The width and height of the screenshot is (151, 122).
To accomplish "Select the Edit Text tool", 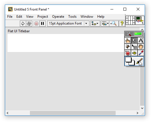I will tap(141, 40).
